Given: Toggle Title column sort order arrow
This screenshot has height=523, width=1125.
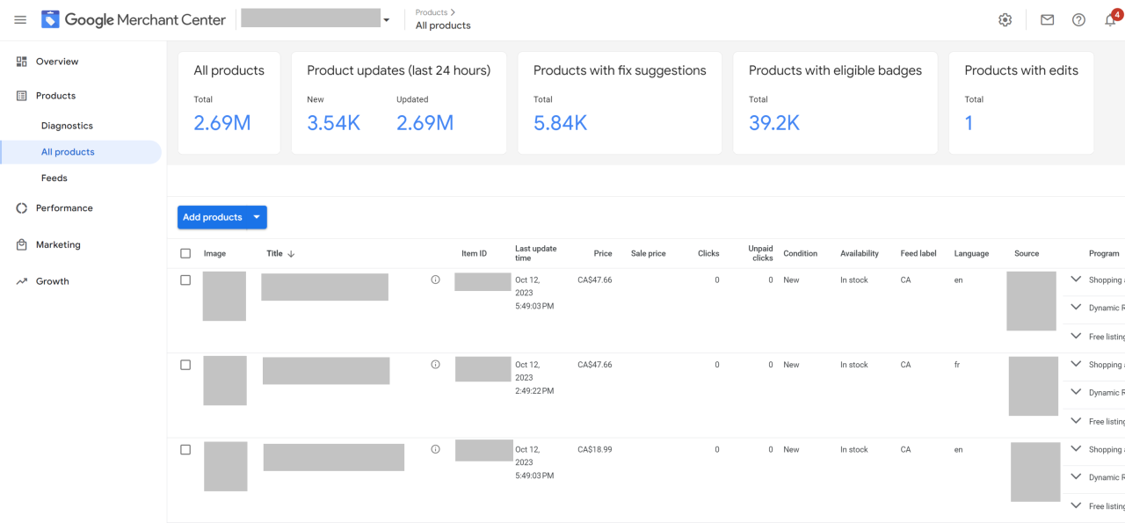Looking at the screenshot, I should (290, 253).
